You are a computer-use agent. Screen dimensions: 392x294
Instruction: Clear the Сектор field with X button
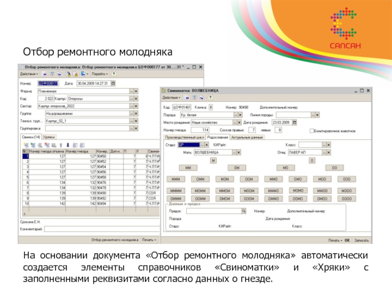tap(136, 106)
